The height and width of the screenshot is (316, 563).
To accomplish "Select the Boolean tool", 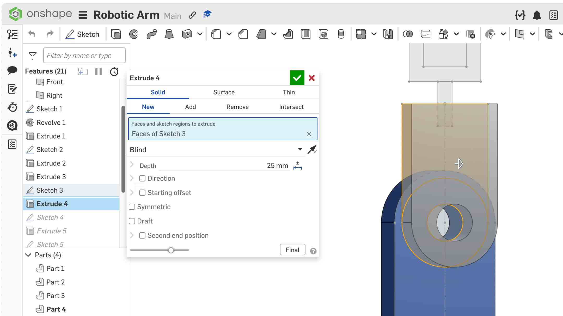I will point(408,34).
